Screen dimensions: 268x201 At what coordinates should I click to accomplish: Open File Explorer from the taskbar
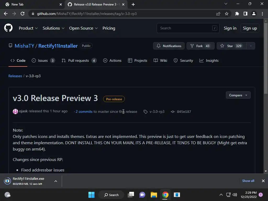coord(154,195)
